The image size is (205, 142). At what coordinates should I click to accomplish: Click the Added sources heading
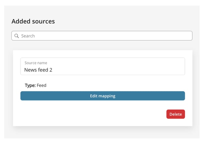pyautogui.click(x=33, y=22)
